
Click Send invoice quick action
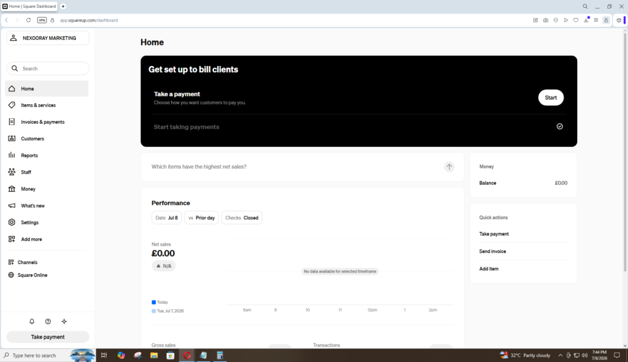coord(492,251)
